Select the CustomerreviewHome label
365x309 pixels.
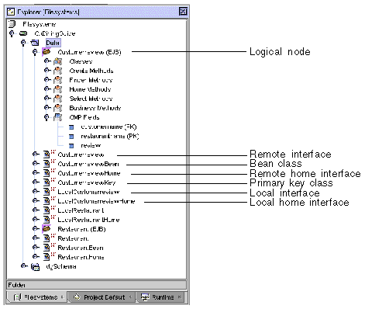pos(89,173)
